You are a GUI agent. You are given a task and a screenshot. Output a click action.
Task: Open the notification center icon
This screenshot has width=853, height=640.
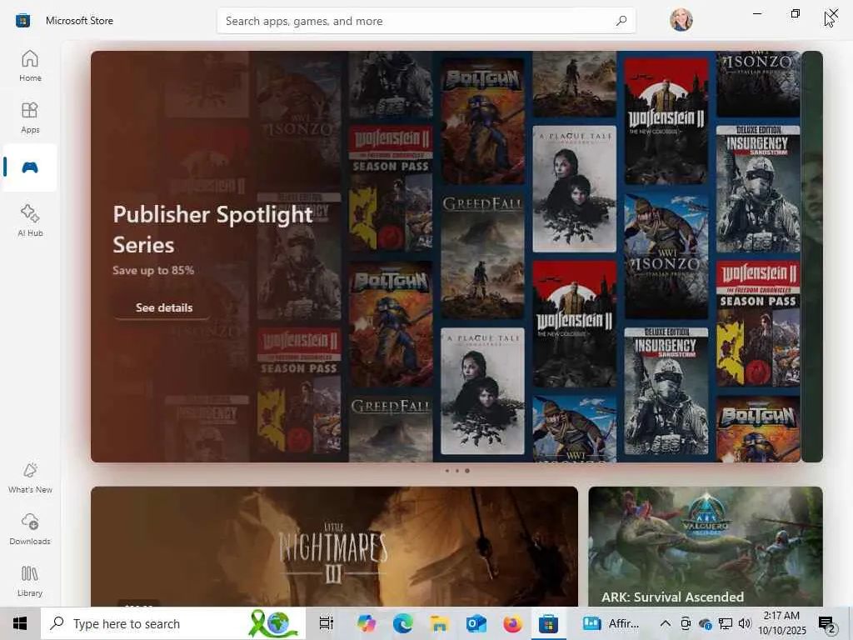pos(827,623)
